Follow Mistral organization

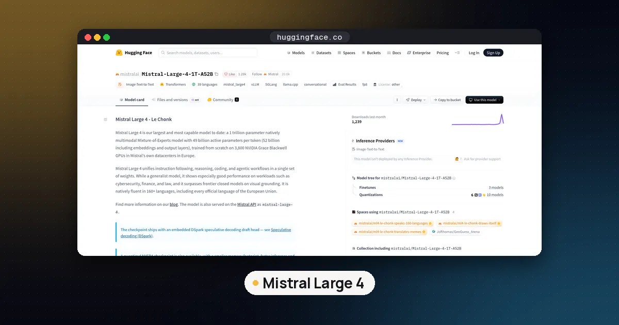click(x=265, y=74)
